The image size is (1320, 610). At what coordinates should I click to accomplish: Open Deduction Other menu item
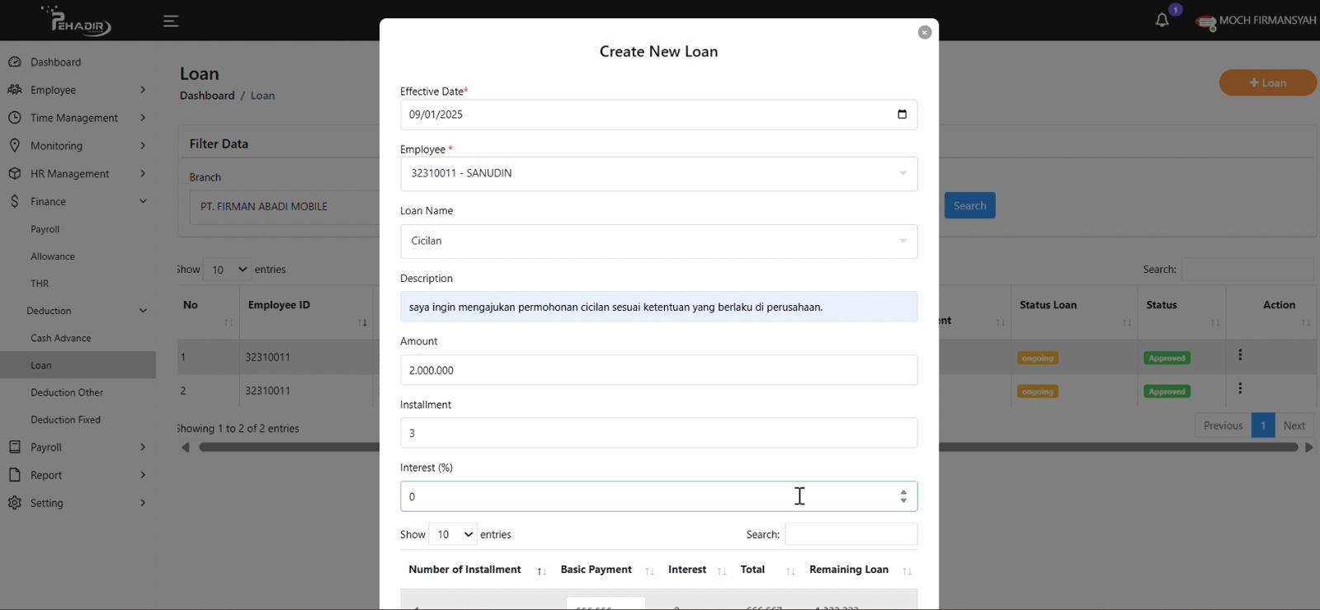[x=67, y=392]
